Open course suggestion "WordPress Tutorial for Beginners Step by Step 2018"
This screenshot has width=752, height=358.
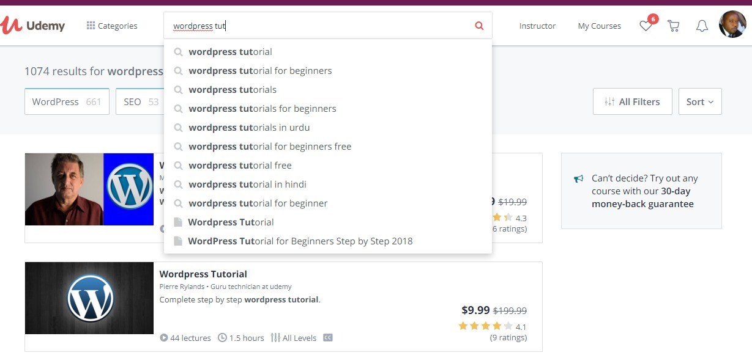tap(300, 241)
